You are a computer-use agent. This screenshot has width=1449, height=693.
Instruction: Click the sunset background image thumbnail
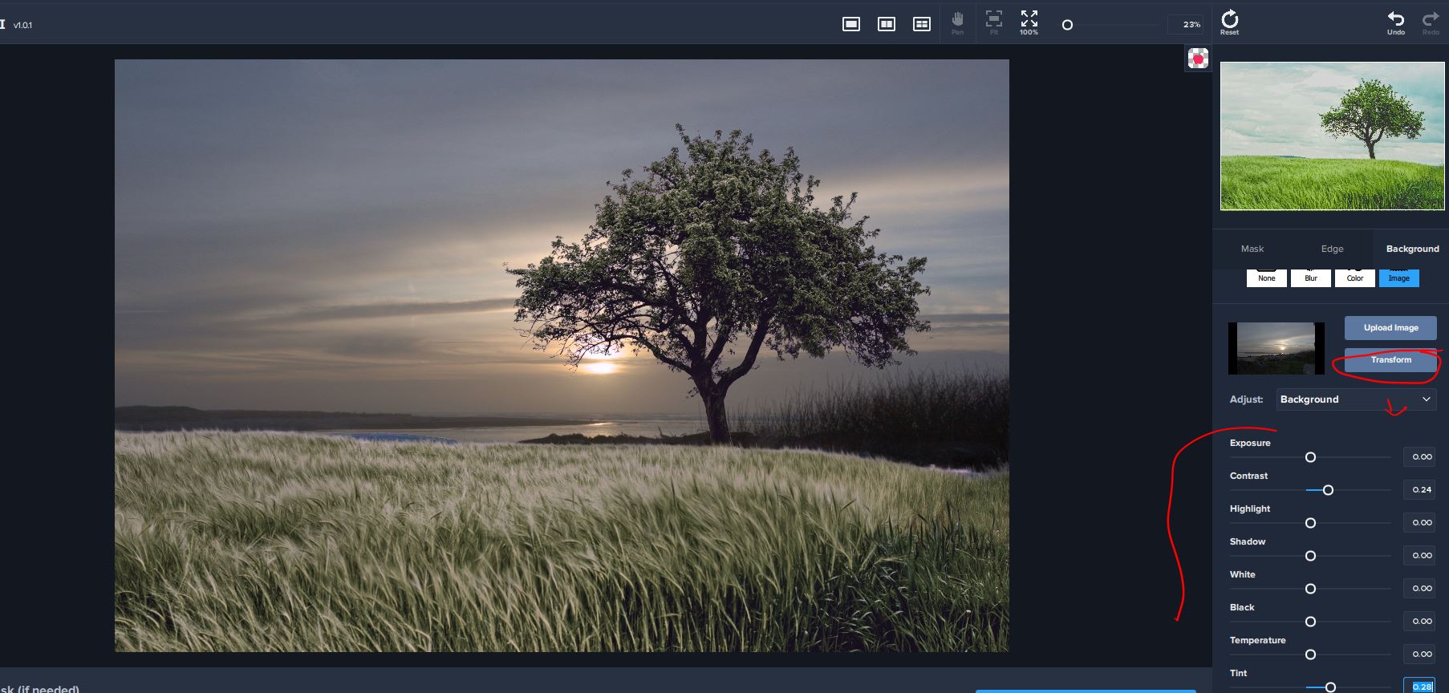[1276, 348]
